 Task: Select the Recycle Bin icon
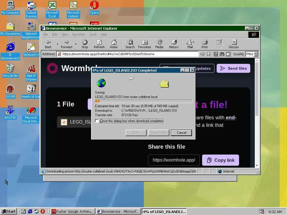pyautogui.click(x=10, y=71)
